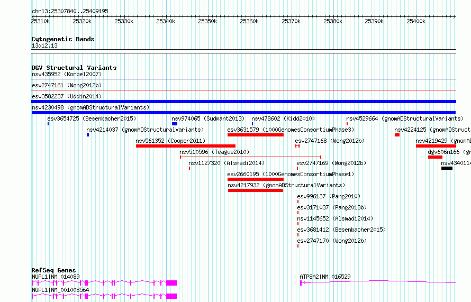Select nsv974065 (Sudmant2013) label
Image resolution: width=471 pixels, height=302 pixels.
(x=208, y=118)
